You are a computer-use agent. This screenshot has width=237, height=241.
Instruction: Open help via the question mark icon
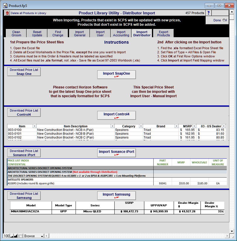pos(209,13)
